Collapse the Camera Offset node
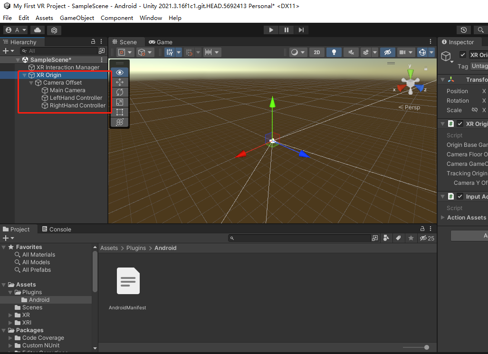The image size is (488, 354). [31, 83]
